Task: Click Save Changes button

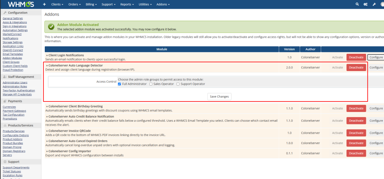Action: [219, 96]
